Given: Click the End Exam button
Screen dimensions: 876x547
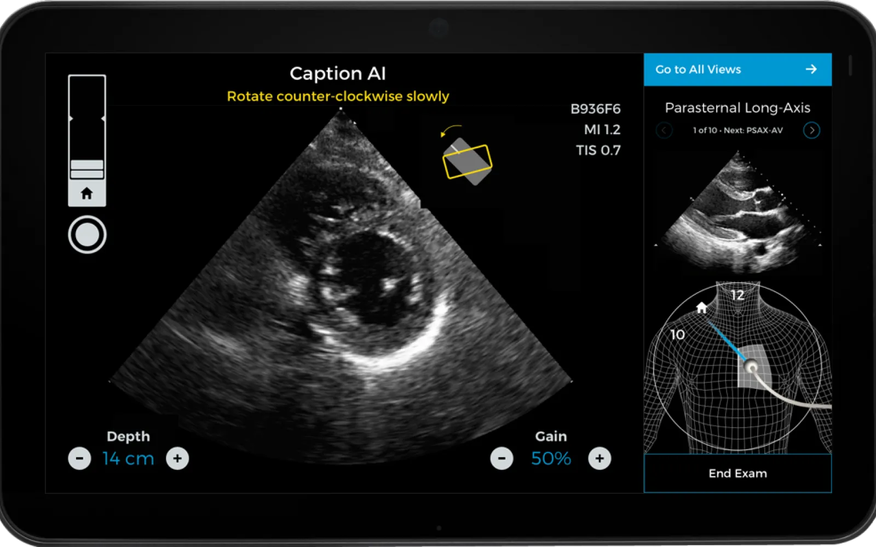Looking at the screenshot, I should (x=737, y=473).
